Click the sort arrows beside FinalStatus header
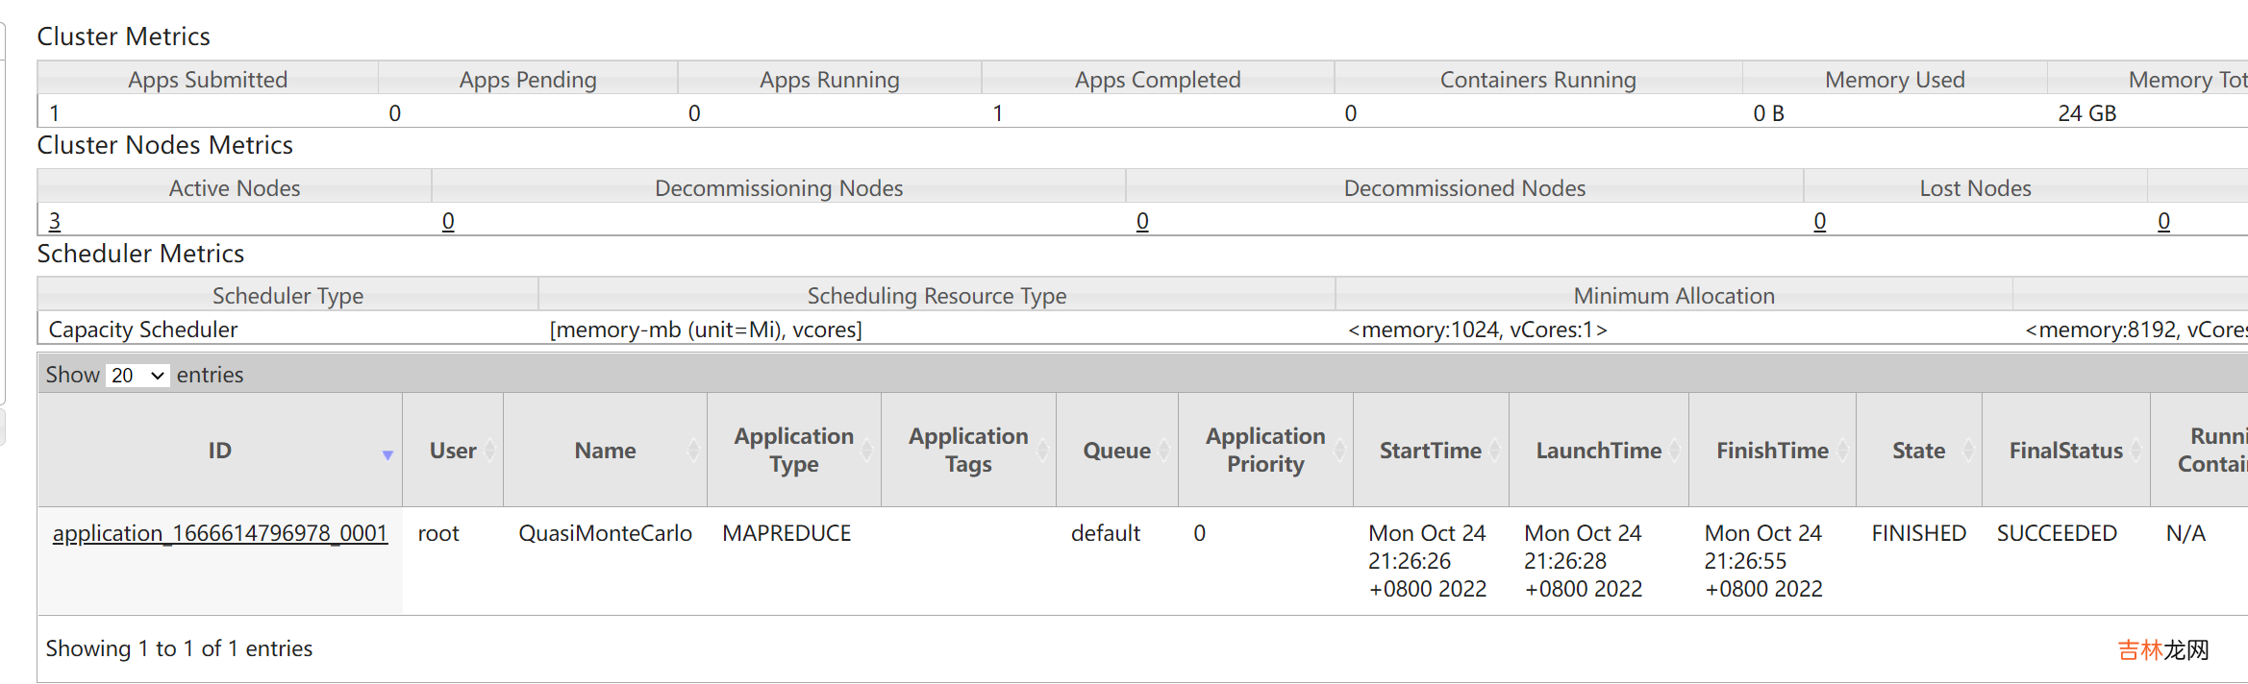The image size is (2248, 684). [x=2136, y=451]
